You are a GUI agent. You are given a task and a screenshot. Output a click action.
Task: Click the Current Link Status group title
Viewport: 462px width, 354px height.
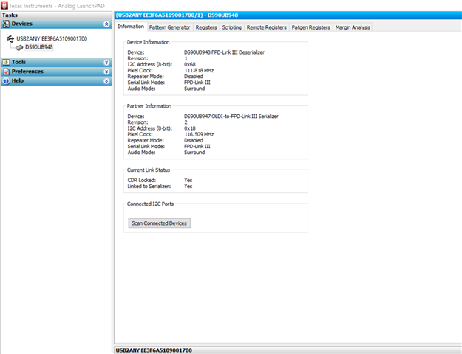(148, 170)
